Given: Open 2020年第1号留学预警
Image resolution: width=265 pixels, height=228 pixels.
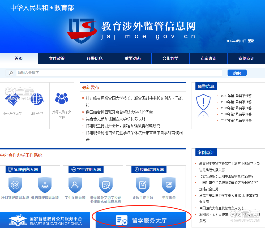Looking at the screenshot, I should 236,102.
